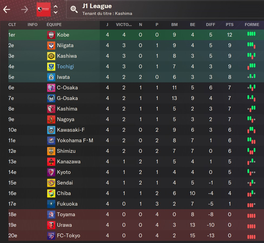Sort table by PTS column header
This screenshot has height=243, width=264.
pyautogui.click(x=230, y=25)
